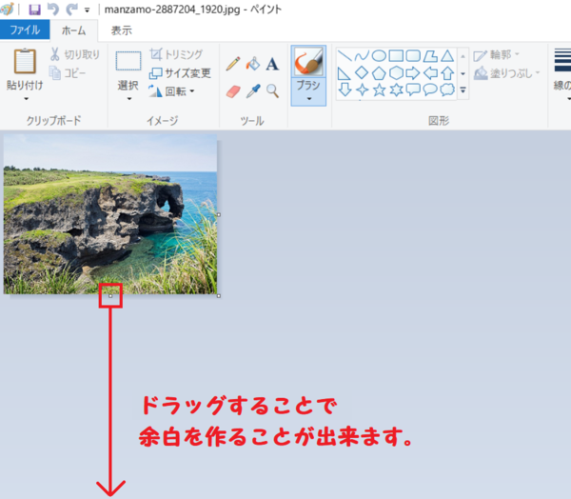Select the Rounded rectangle shape
The image size is (571, 499).
coord(413,56)
